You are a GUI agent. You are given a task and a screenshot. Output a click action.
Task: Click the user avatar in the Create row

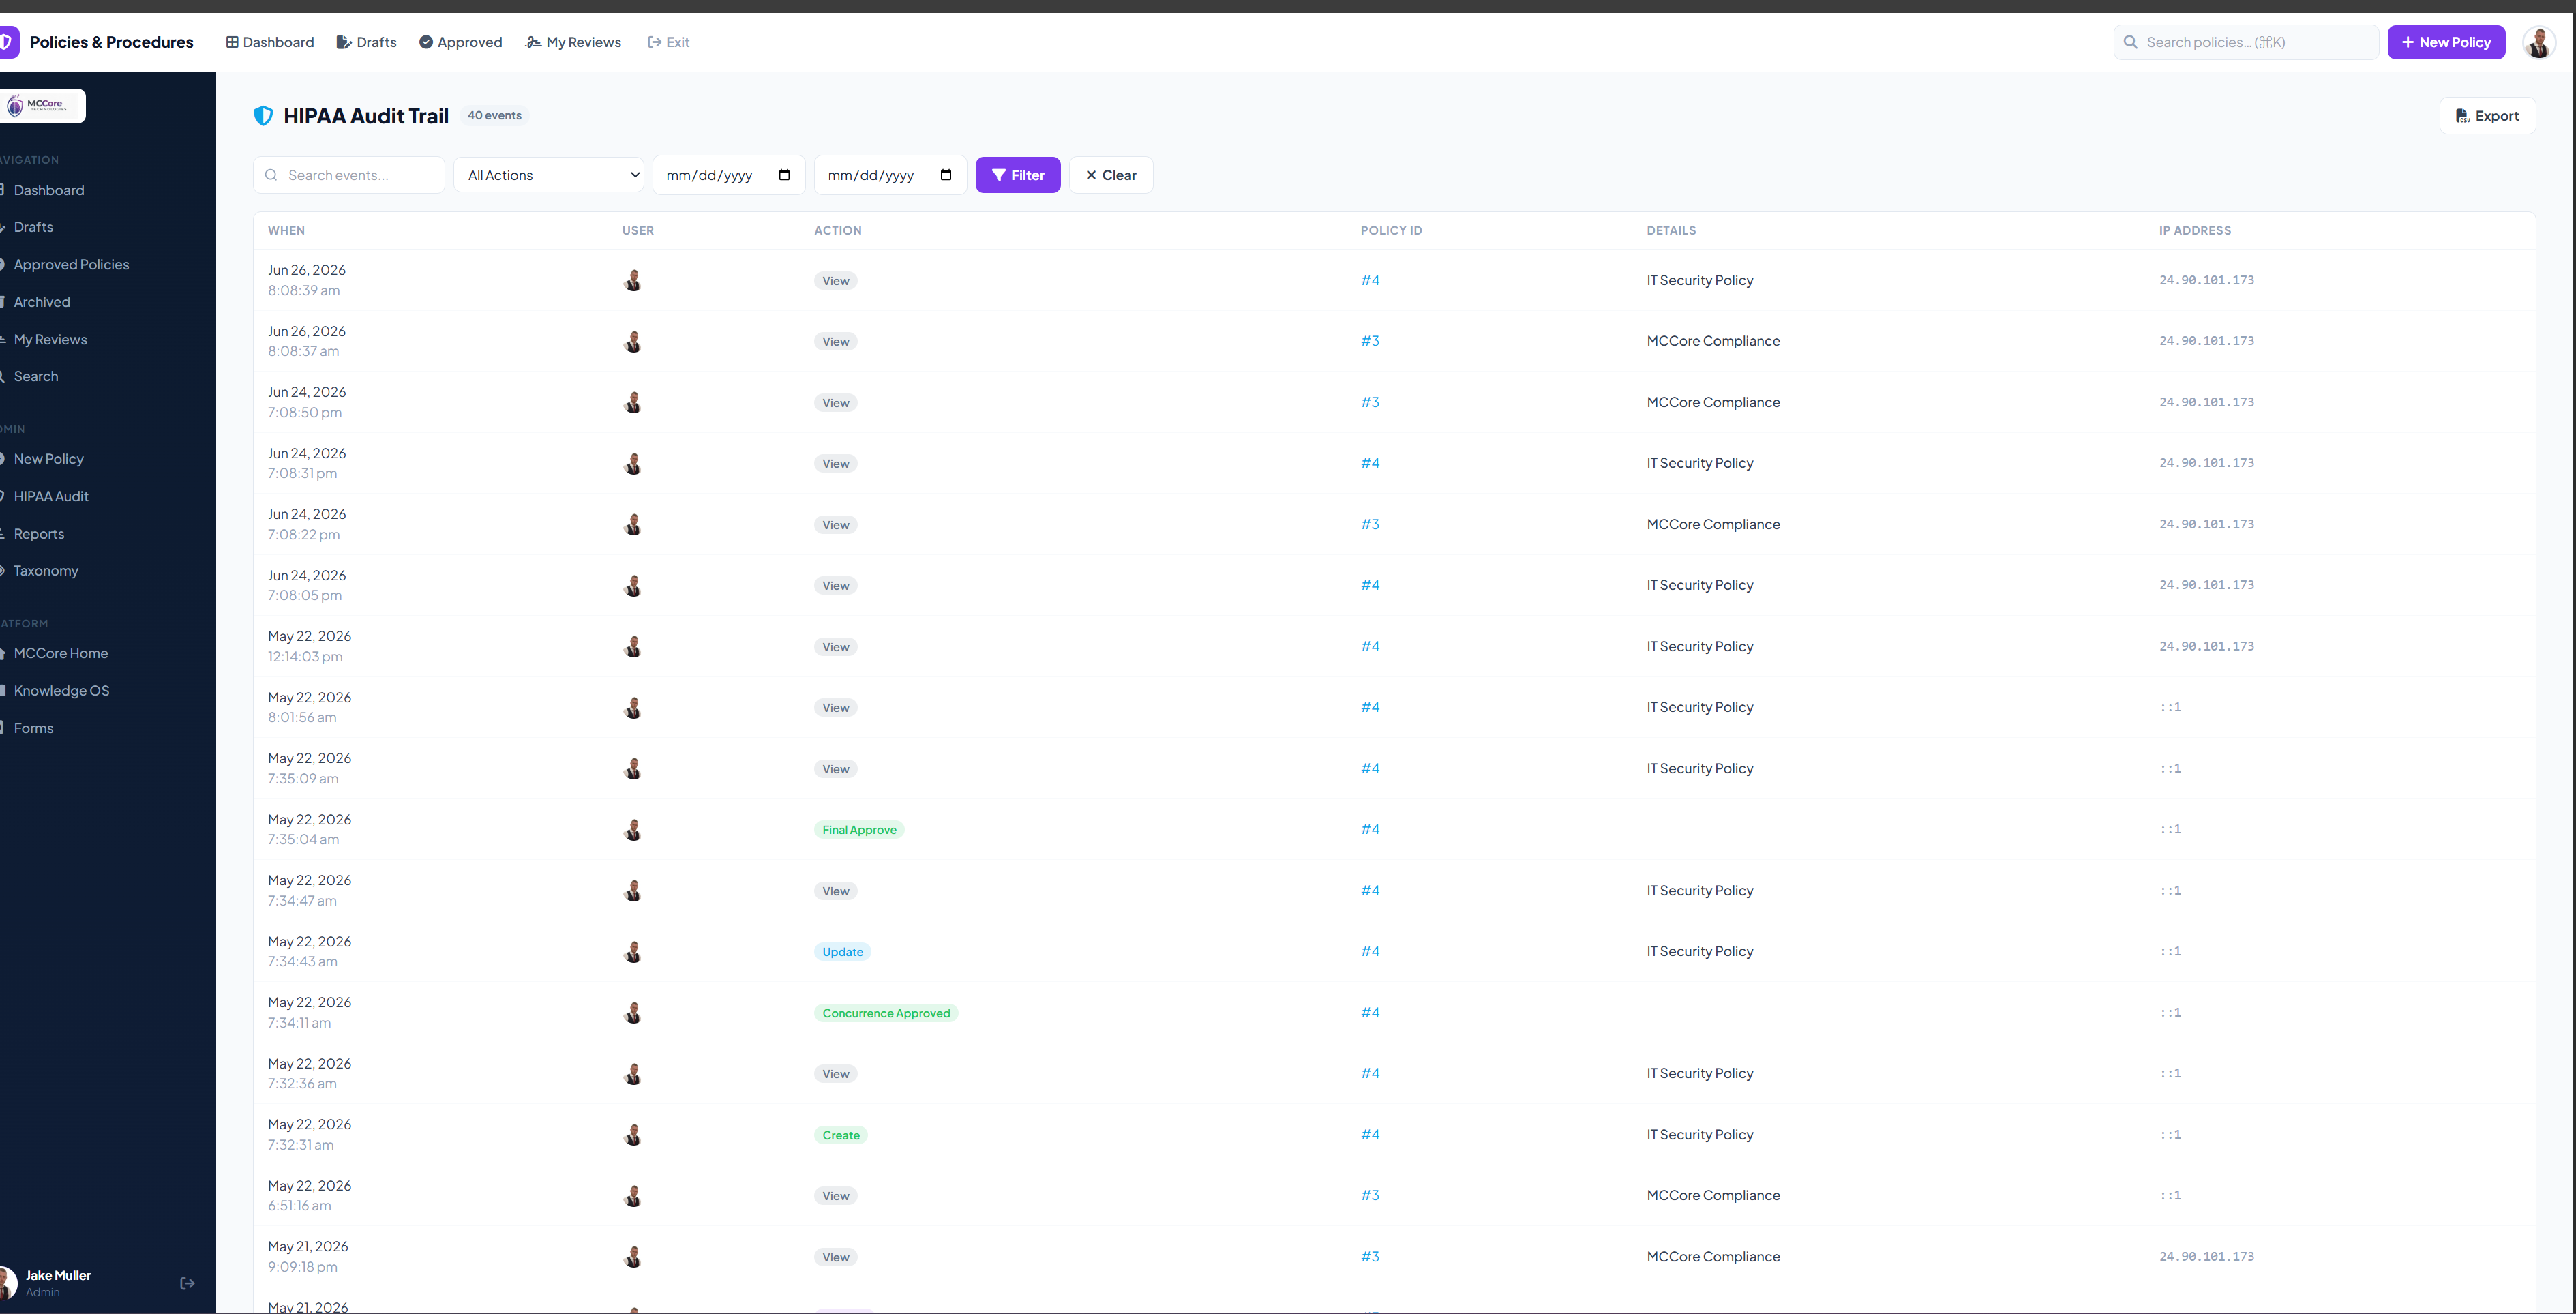coord(632,1134)
